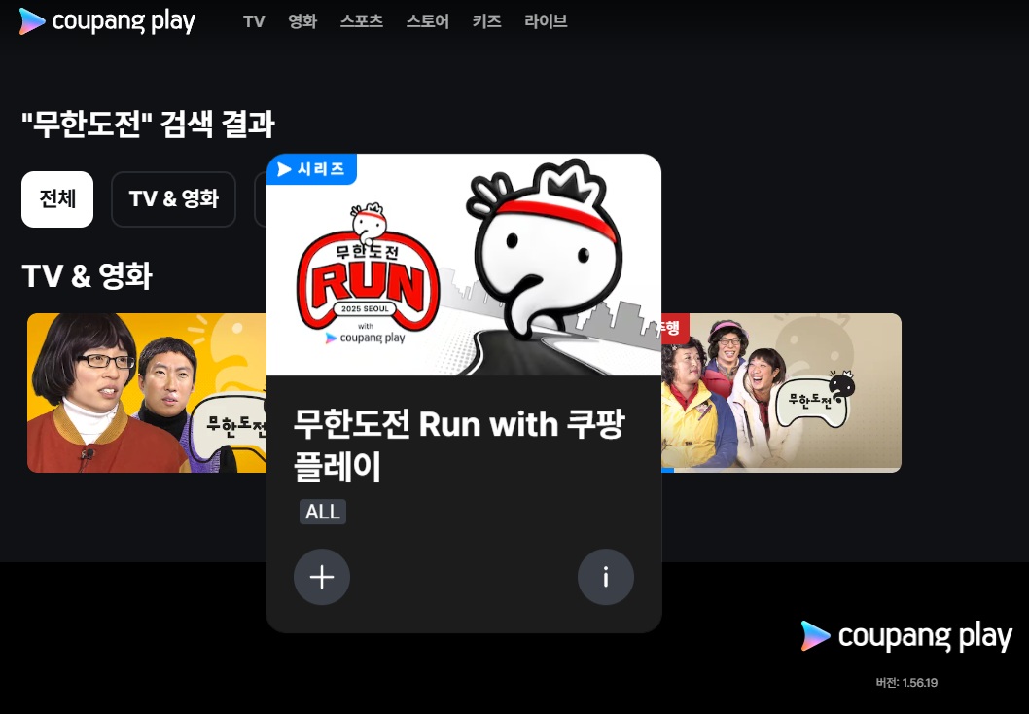The height and width of the screenshot is (714, 1029).
Task: Add 무한도전 Run to my list (plus icon)
Action: pos(322,577)
